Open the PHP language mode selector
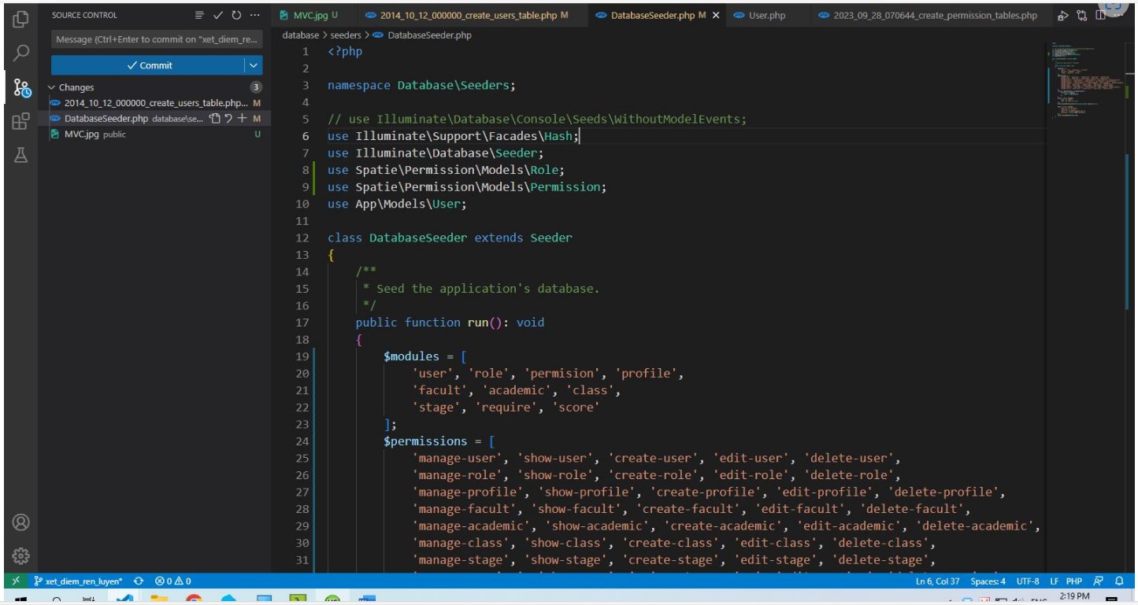 pyautogui.click(x=1074, y=581)
